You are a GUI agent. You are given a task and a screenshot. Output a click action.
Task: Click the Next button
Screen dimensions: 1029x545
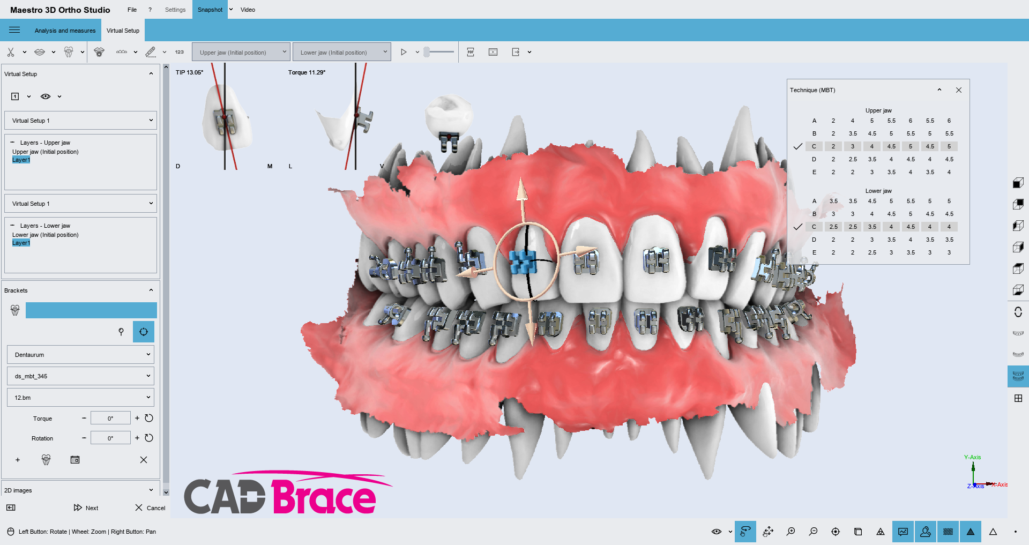pos(86,507)
